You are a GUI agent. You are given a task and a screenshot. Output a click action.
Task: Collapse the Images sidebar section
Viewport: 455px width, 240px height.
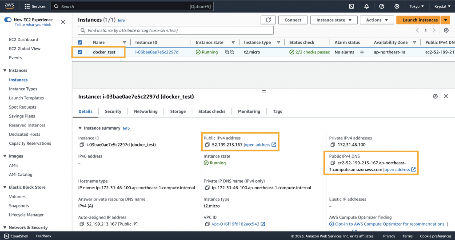pyautogui.click(x=5, y=156)
